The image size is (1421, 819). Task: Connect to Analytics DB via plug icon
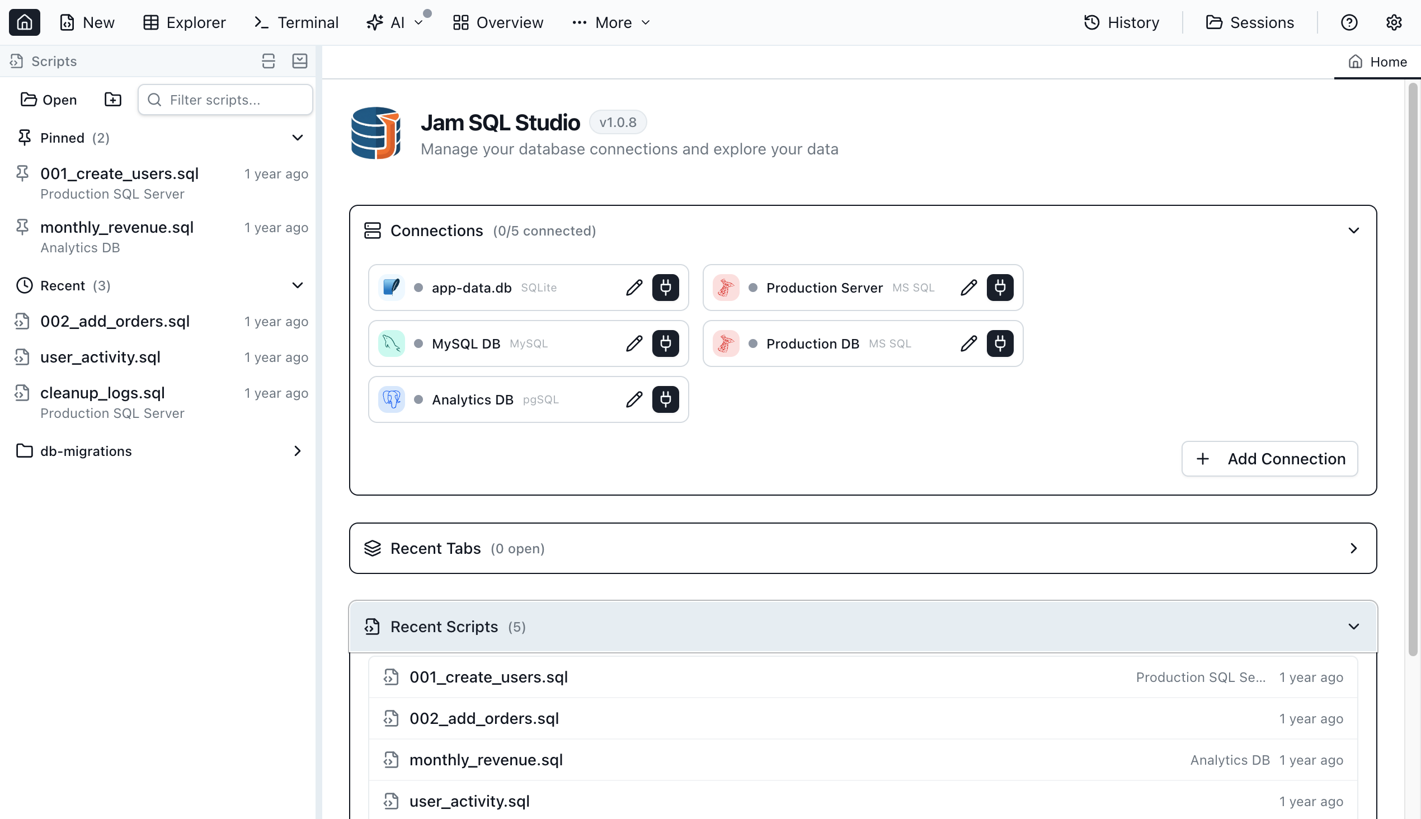tap(666, 399)
